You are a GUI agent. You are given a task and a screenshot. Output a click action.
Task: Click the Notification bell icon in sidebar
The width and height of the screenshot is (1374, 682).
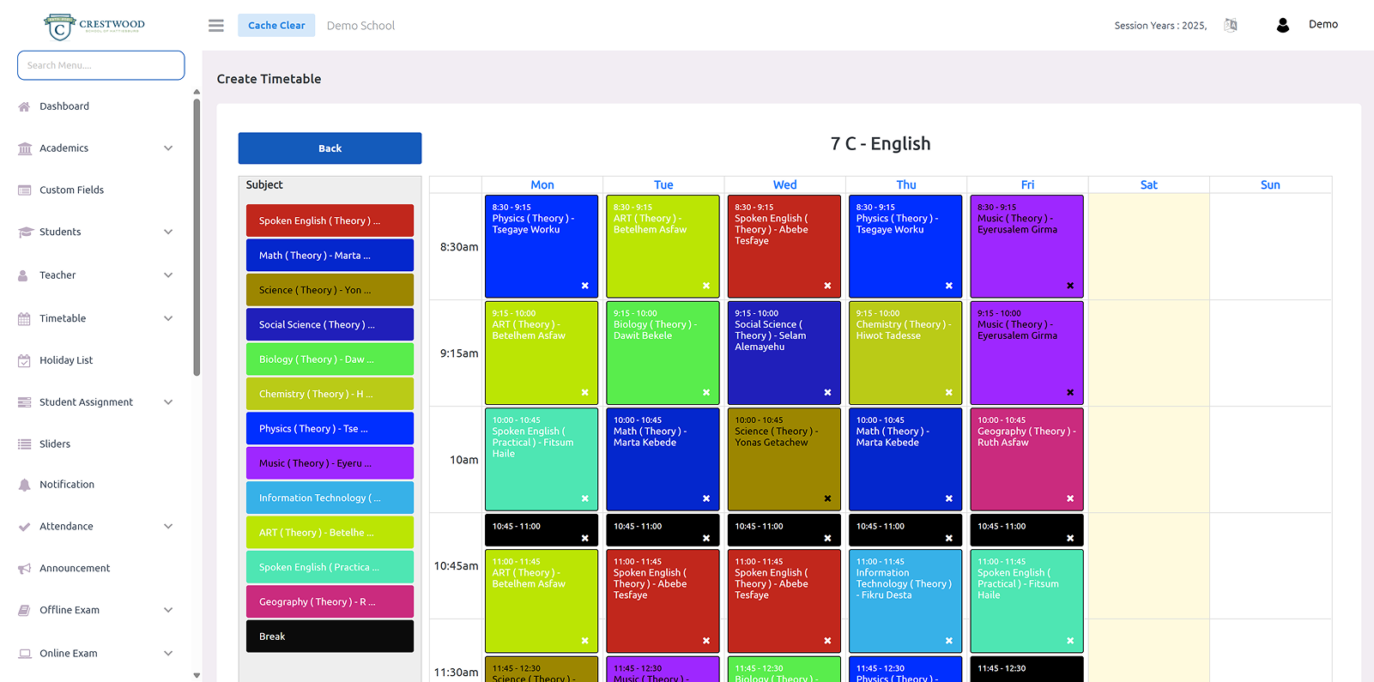[24, 485]
